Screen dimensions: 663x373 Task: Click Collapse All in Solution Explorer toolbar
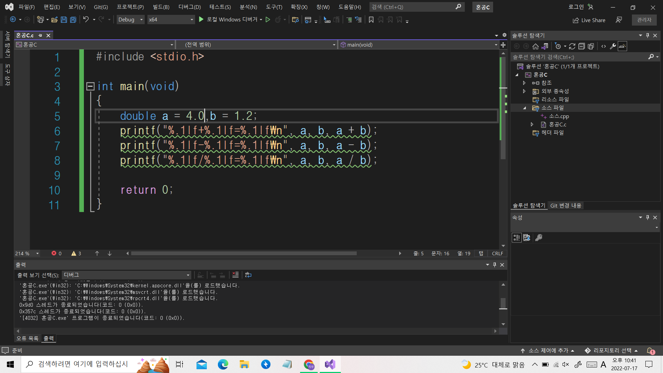tap(582, 46)
